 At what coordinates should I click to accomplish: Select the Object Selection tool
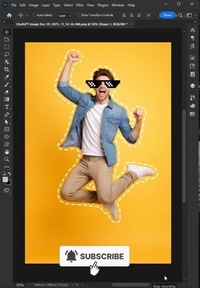click(7, 62)
